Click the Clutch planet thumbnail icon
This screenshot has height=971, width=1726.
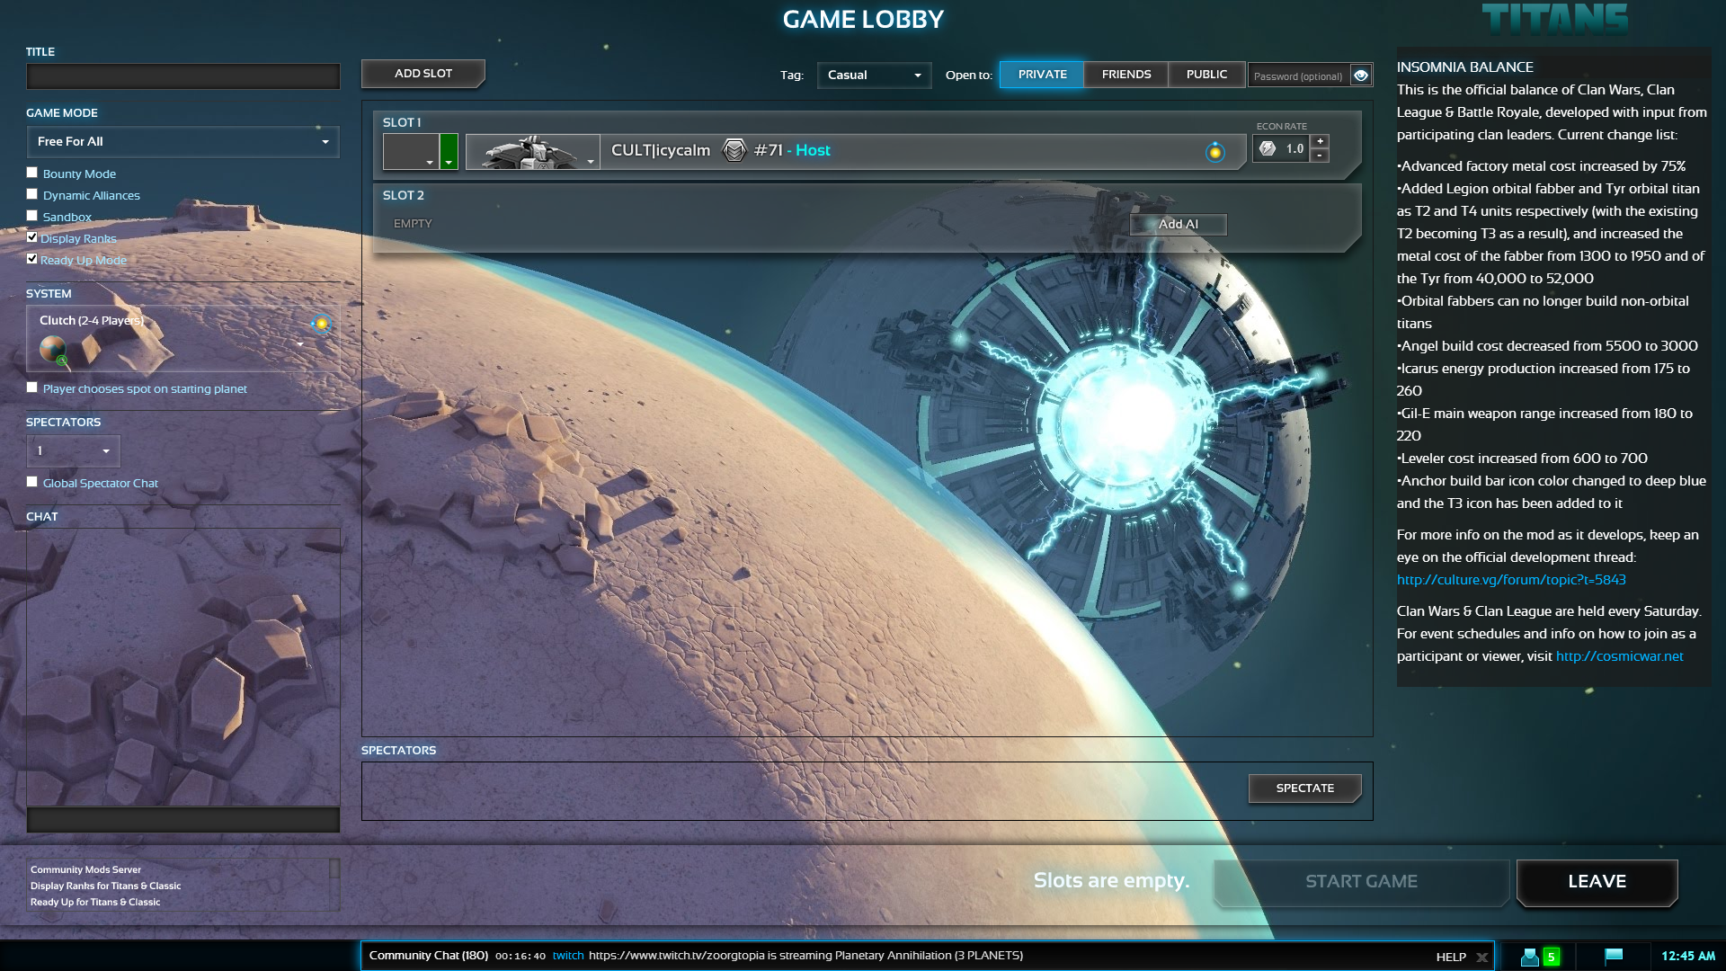coord(53,349)
